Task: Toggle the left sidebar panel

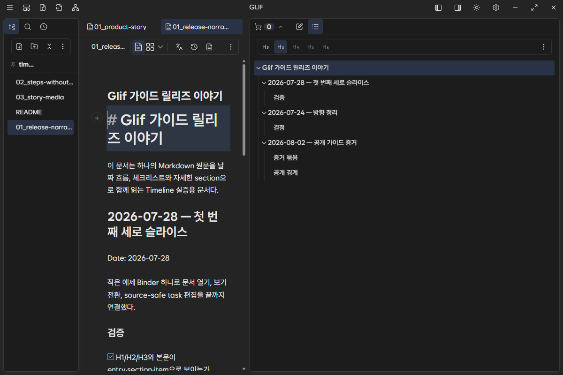Action: tap(438, 7)
